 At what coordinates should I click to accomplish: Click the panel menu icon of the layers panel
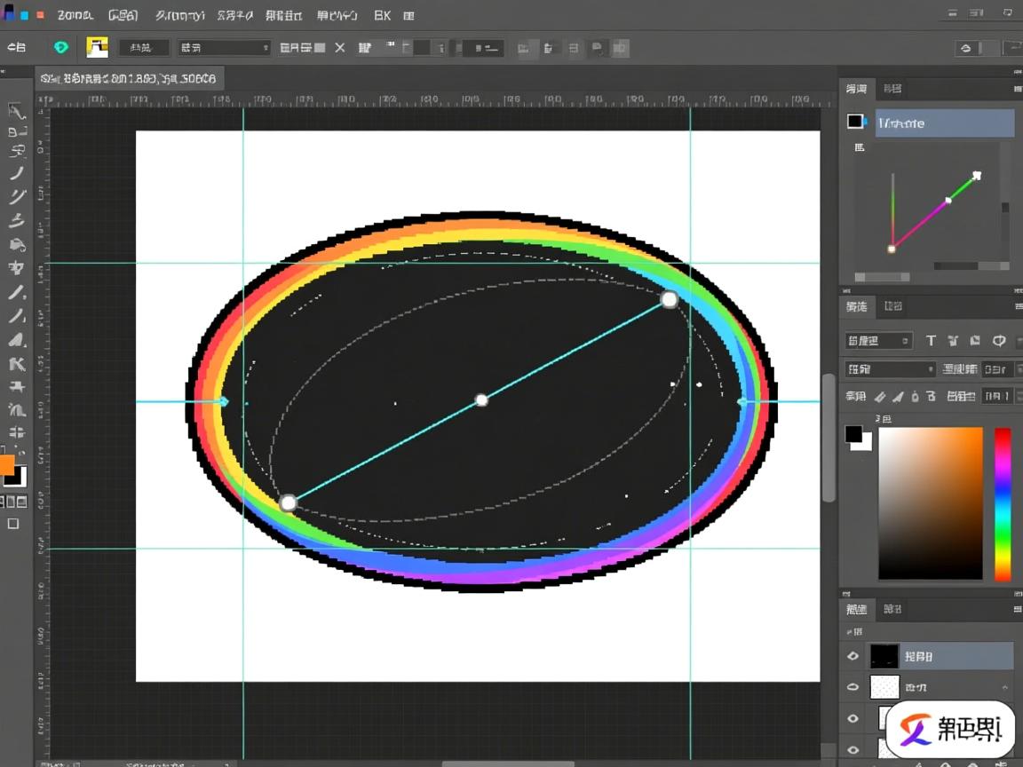coord(1017,610)
